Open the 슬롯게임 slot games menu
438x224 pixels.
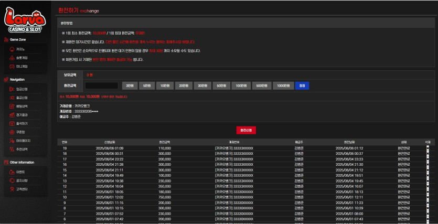point(22,58)
